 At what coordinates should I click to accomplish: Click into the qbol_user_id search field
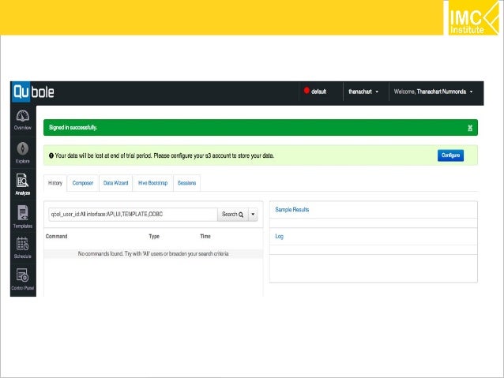(x=133, y=214)
